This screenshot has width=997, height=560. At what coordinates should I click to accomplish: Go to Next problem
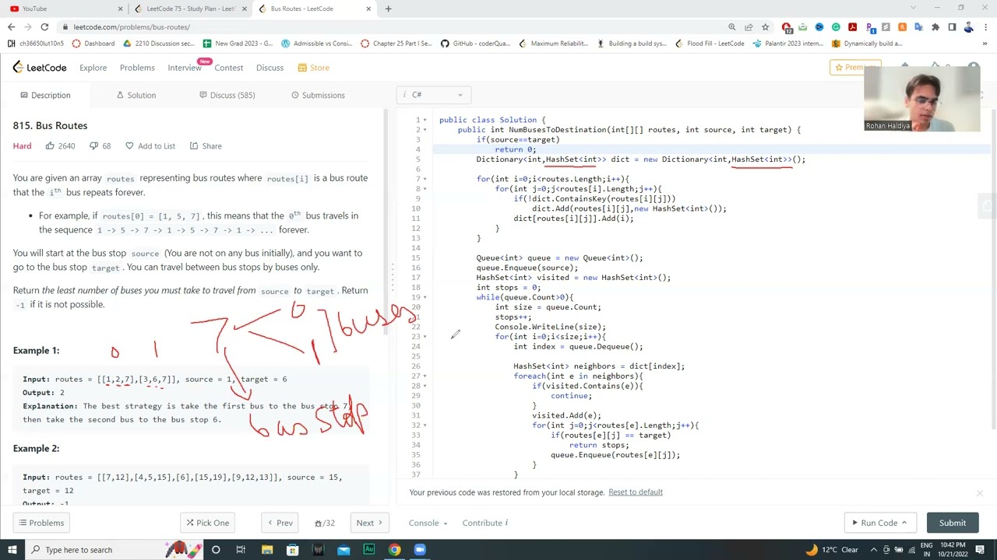click(371, 523)
